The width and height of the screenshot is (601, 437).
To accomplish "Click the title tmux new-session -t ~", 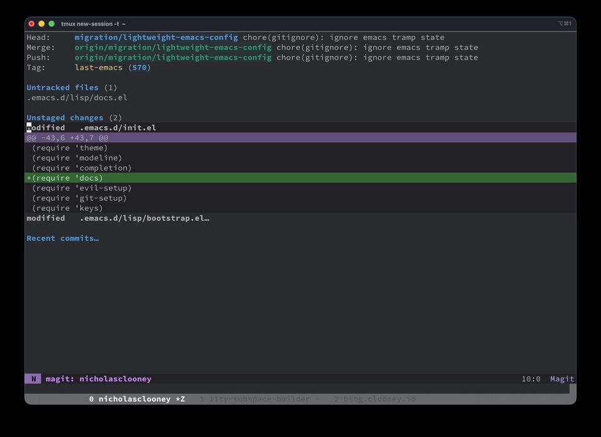I will [x=93, y=24].
